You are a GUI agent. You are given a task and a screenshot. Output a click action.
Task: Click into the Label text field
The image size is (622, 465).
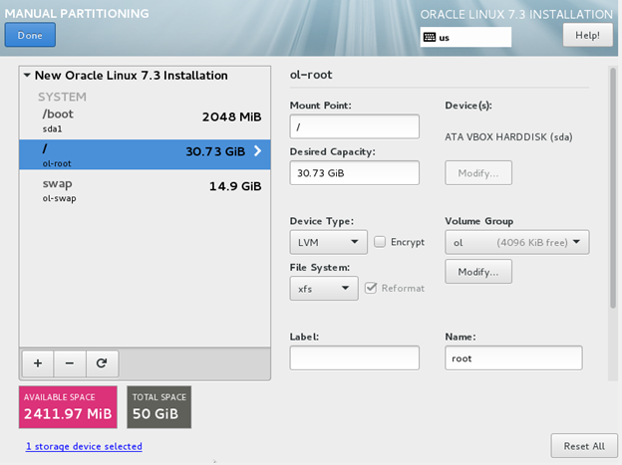[x=354, y=358]
